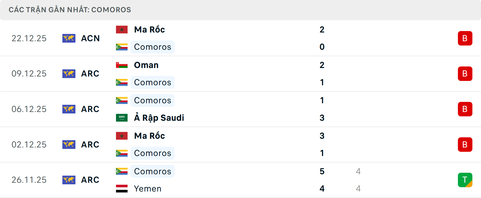Click the Oman flag icon
The height and width of the screenshot is (198, 481).
(x=122, y=65)
